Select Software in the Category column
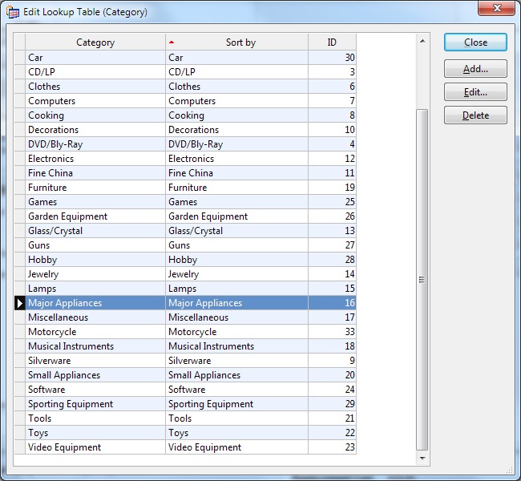The height and width of the screenshot is (481, 521). pos(95,390)
